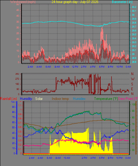Click the 12 PM label on windspeed graph
The height and width of the screenshot is (166, 138).
tap(75, 67)
